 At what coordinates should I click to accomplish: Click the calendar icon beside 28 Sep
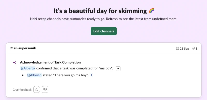[x=177, y=49]
